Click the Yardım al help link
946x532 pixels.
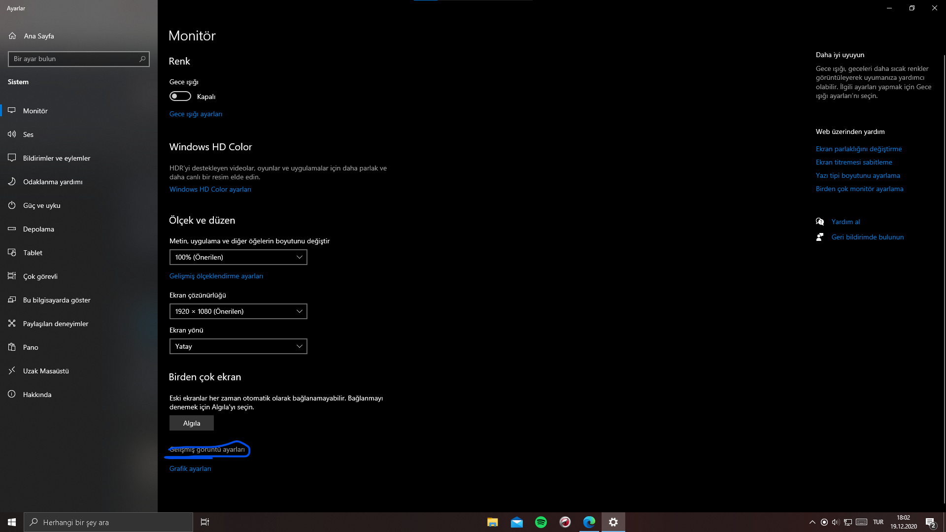click(845, 222)
